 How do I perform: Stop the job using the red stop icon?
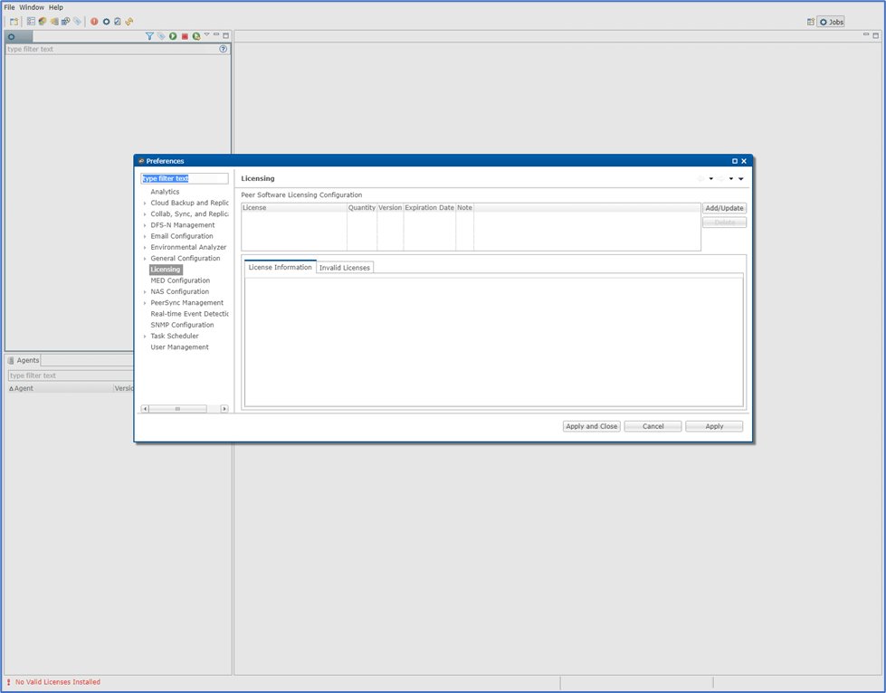click(186, 35)
